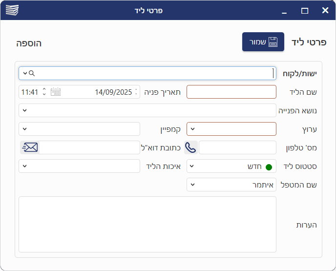Click the Save (שמור) button
The width and height of the screenshot is (336, 271).
click(x=263, y=42)
